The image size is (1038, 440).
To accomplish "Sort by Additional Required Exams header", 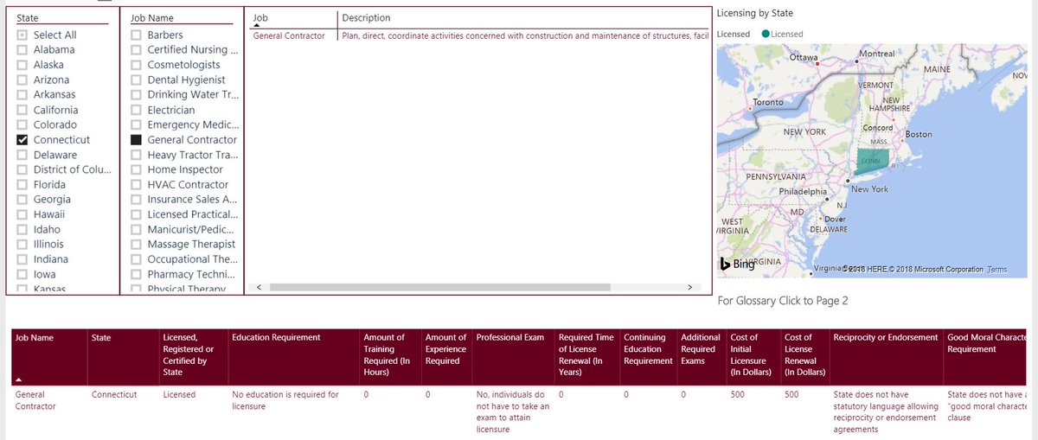I will [702, 357].
